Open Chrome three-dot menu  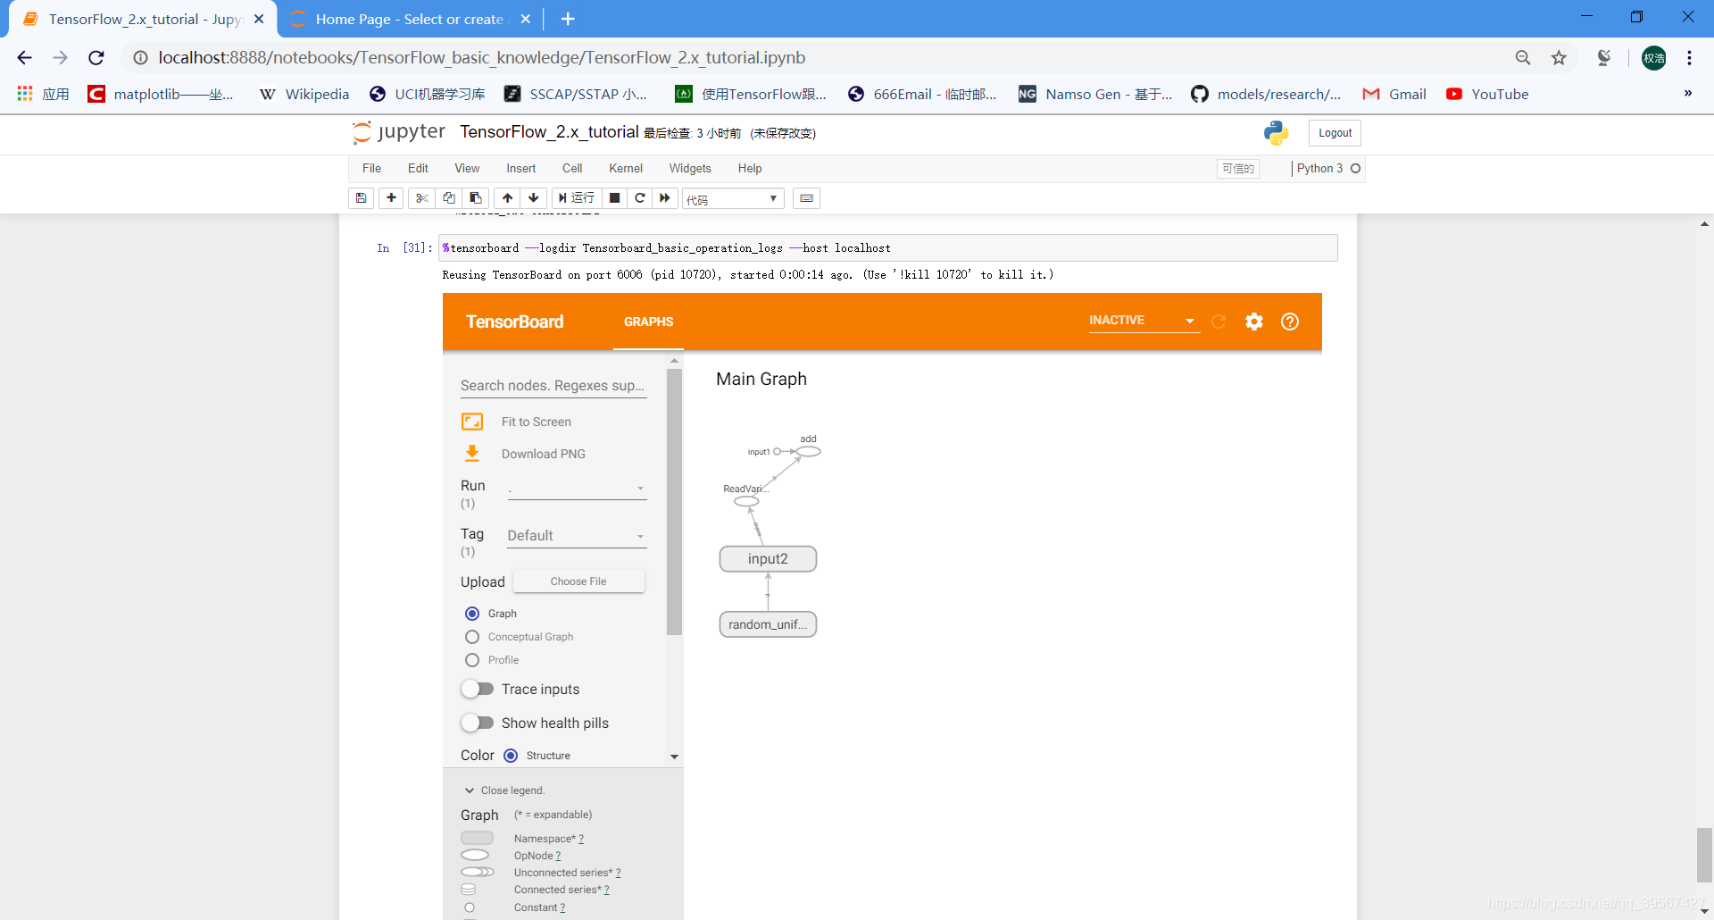click(1689, 58)
